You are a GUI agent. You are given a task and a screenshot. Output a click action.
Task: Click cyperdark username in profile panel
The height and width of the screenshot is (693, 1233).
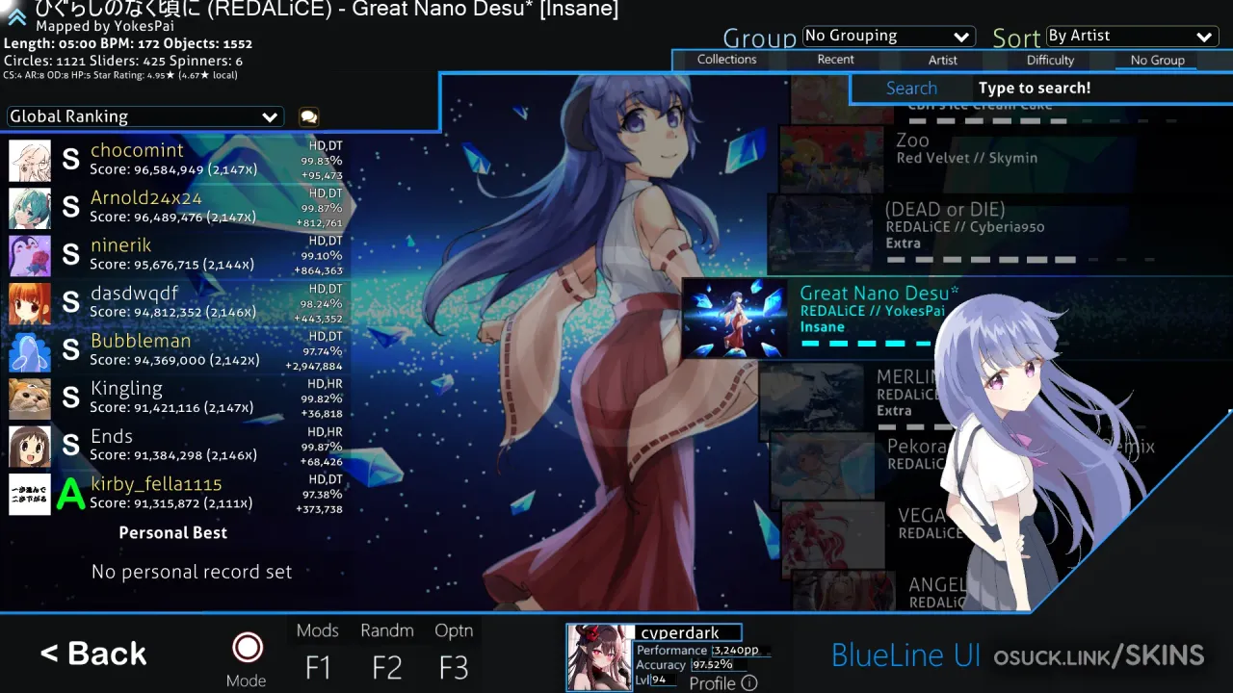click(x=680, y=633)
